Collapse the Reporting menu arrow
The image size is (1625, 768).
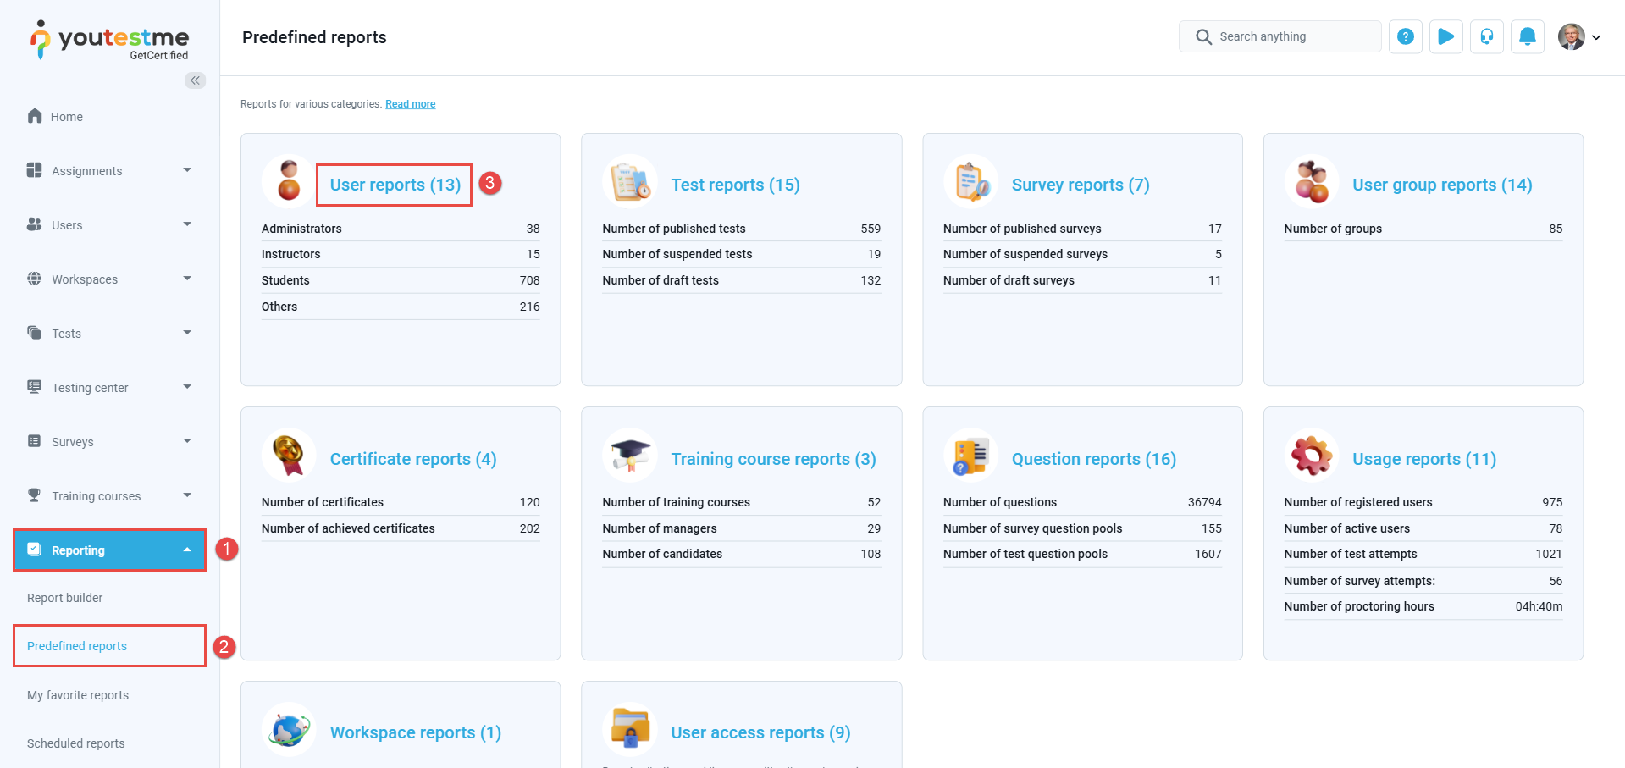[187, 550]
